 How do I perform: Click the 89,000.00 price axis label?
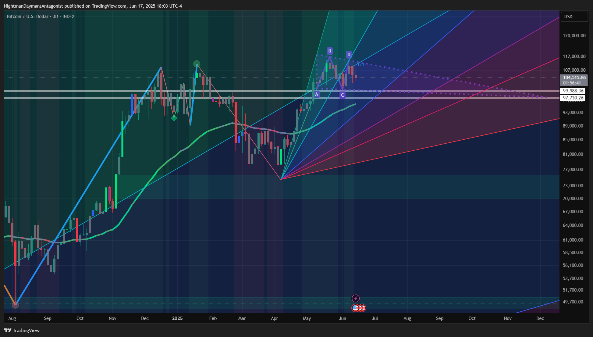coord(573,126)
